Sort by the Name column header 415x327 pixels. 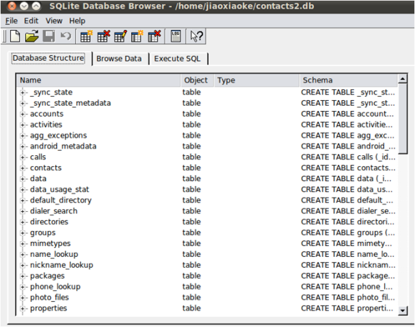pos(98,80)
